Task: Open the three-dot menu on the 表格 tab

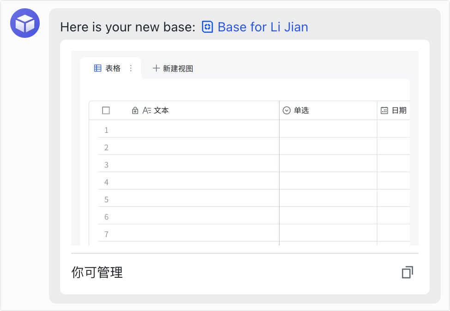Action: (x=131, y=68)
